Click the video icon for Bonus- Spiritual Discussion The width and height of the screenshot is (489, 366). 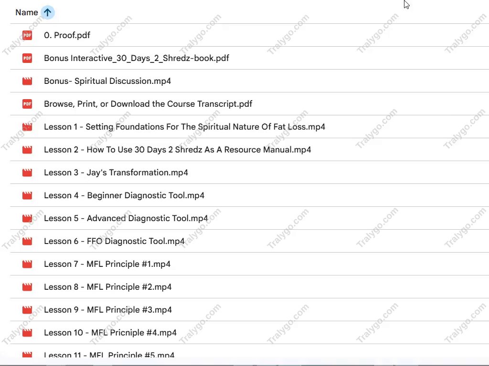(27, 81)
